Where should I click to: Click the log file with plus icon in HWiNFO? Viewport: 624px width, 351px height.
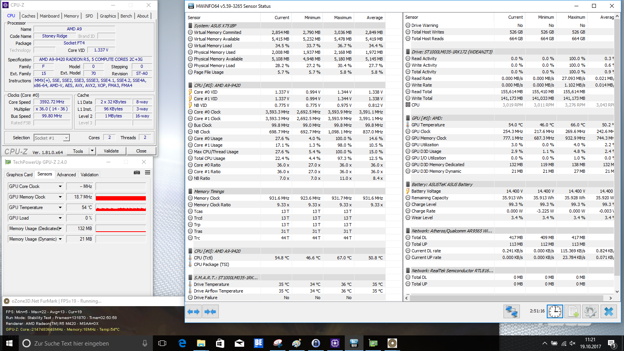(573, 311)
